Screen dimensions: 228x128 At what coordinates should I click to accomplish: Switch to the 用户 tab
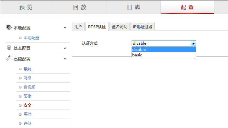click(78, 27)
